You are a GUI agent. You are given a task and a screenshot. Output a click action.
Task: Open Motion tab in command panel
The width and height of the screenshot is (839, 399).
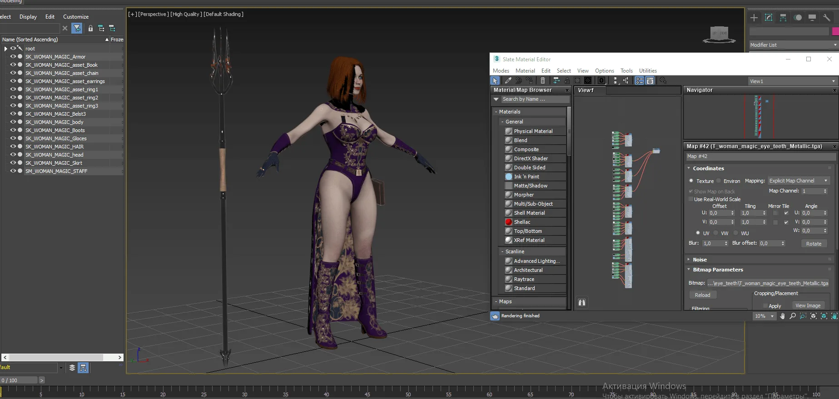[798, 18]
